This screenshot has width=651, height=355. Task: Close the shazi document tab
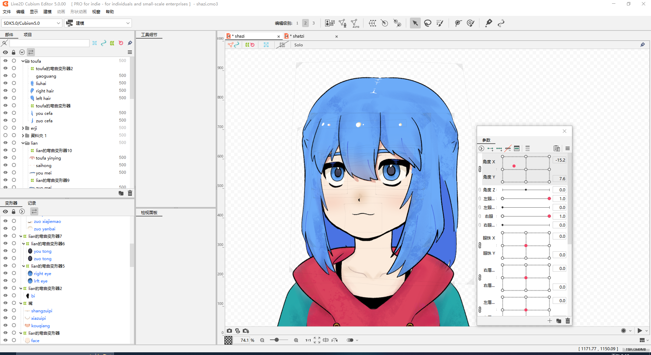(279, 36)
